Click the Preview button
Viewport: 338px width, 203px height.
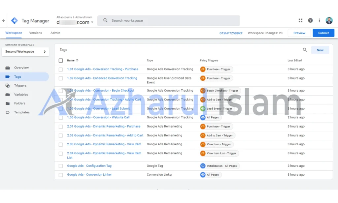(299, 33)
